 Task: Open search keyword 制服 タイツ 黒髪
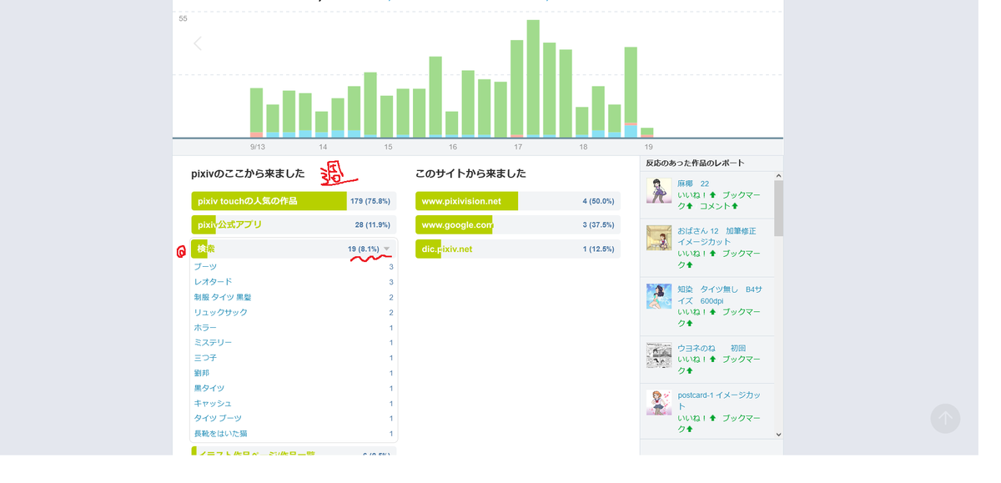pos(223,297)
